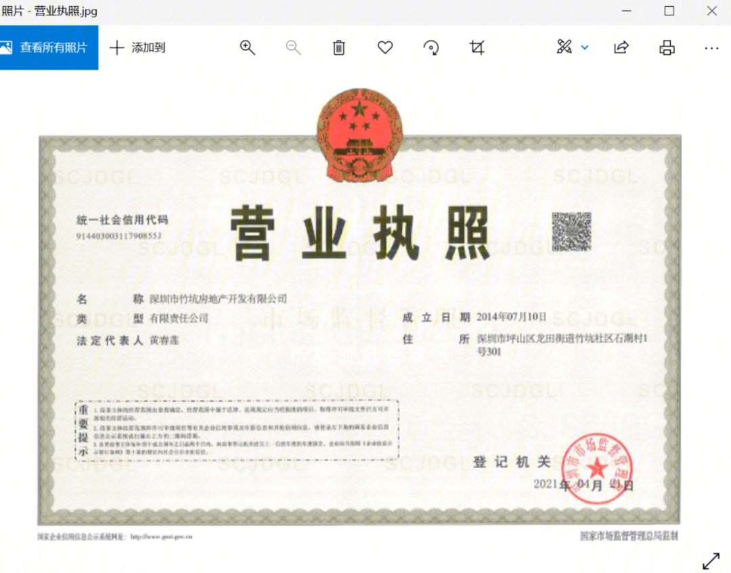The height and width of the screenshot is (573, 731).
Task: Open the three-dot more options menu
Action: (711, 47)
